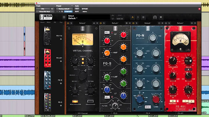Remove module from slot D
209x117 pixels.
click(195, 23)
